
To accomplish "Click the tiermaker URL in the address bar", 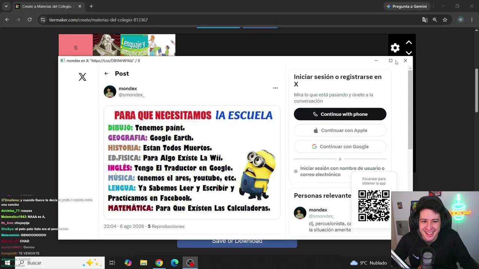I will [x=98, y=20].
